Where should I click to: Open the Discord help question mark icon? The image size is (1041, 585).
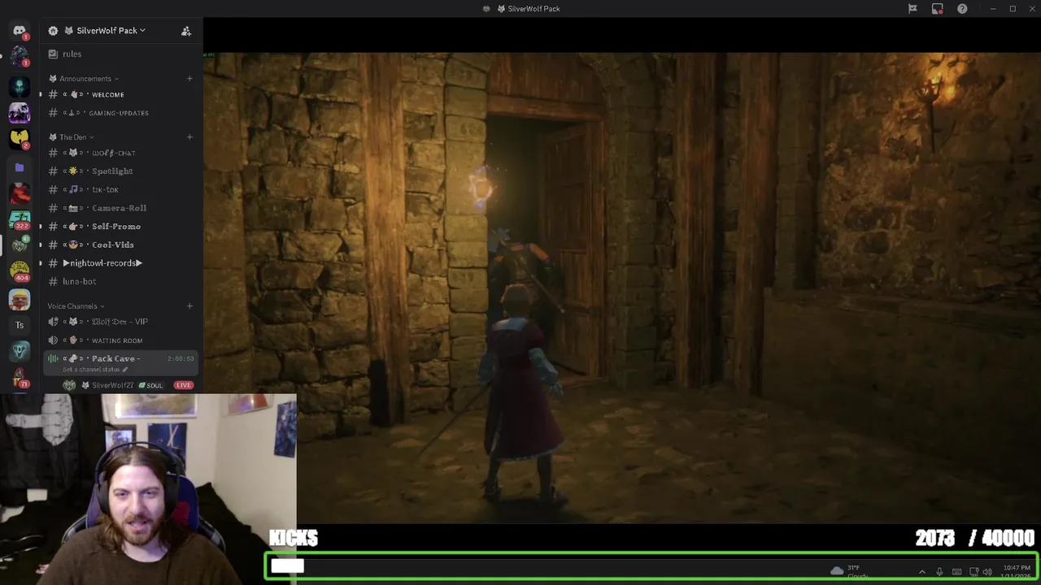pyautogui.click(x=962, y=9)
